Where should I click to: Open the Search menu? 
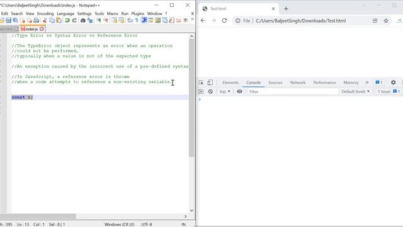click(17, 14)
